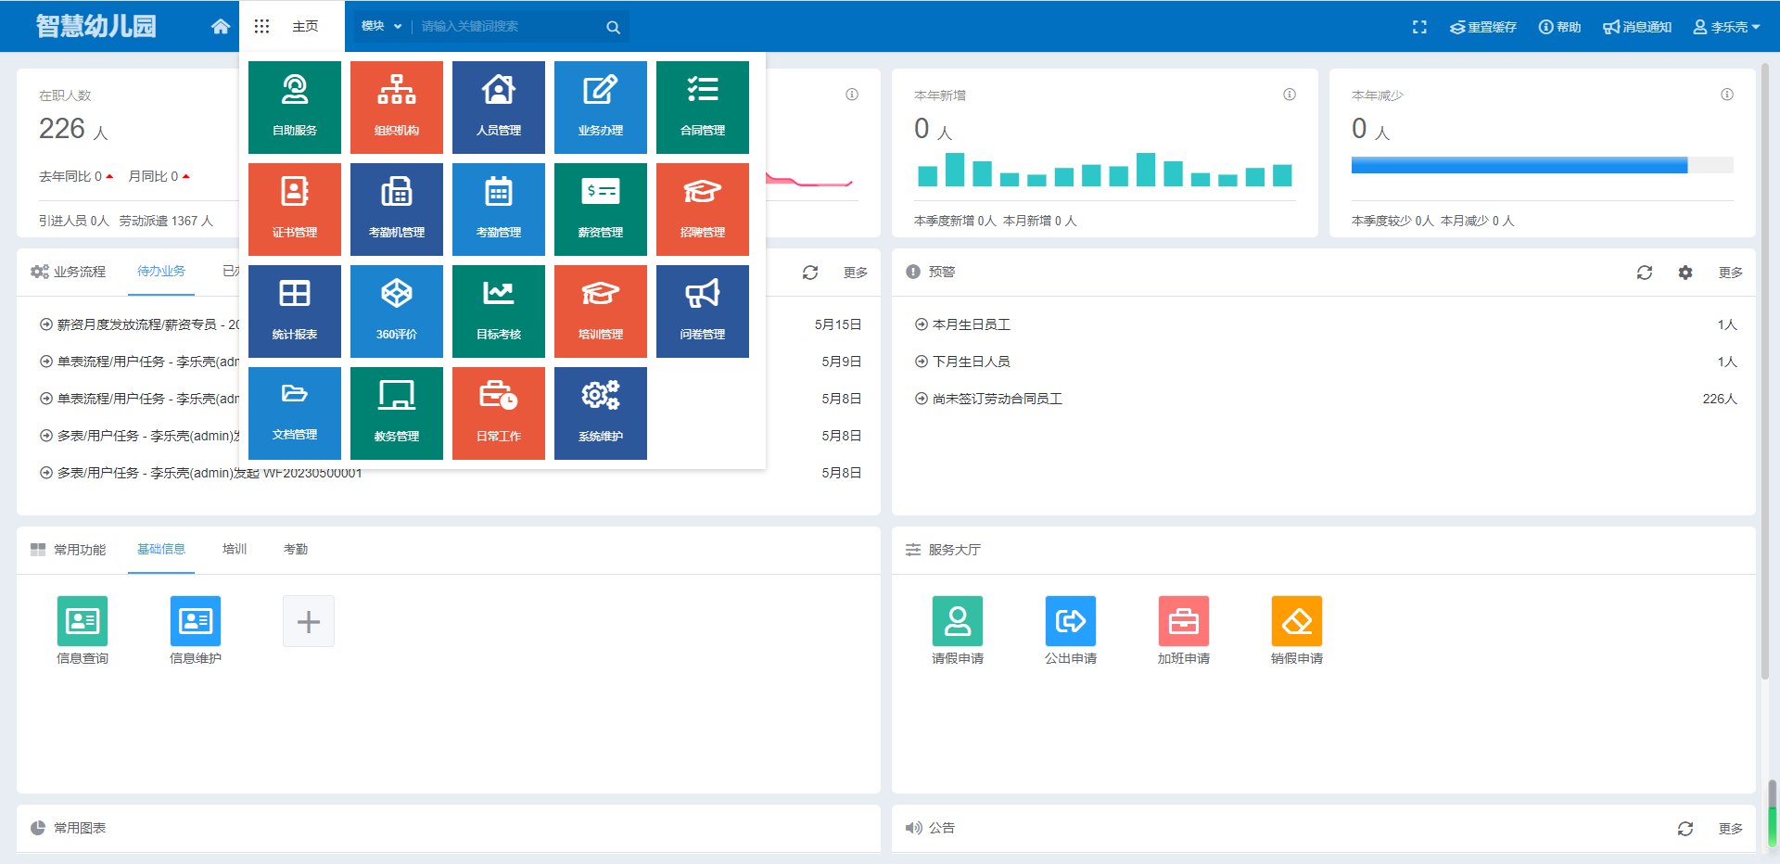The height and width of the screenshot is (864, 1780).
Task: Show info for 本年新增 card
Action: [1290, 95]
